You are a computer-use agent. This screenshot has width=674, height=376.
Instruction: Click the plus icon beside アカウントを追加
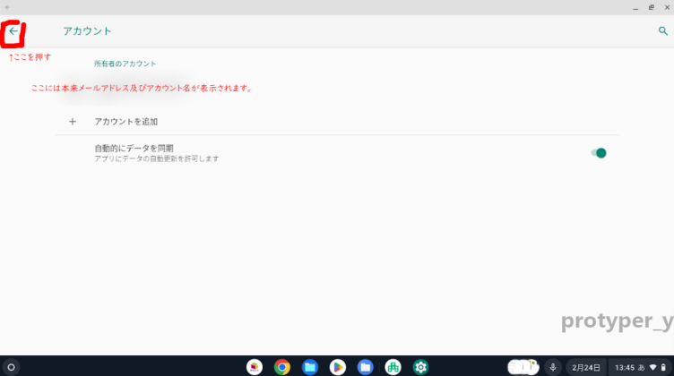(x=73, y=121)
